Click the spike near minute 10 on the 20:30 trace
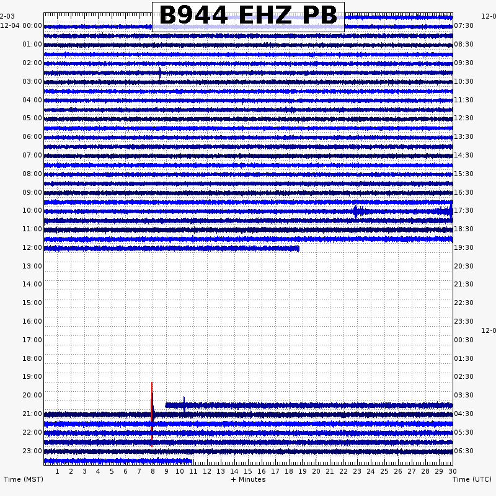This screenshot has width=496, height=496. click(x=184, y=405)
